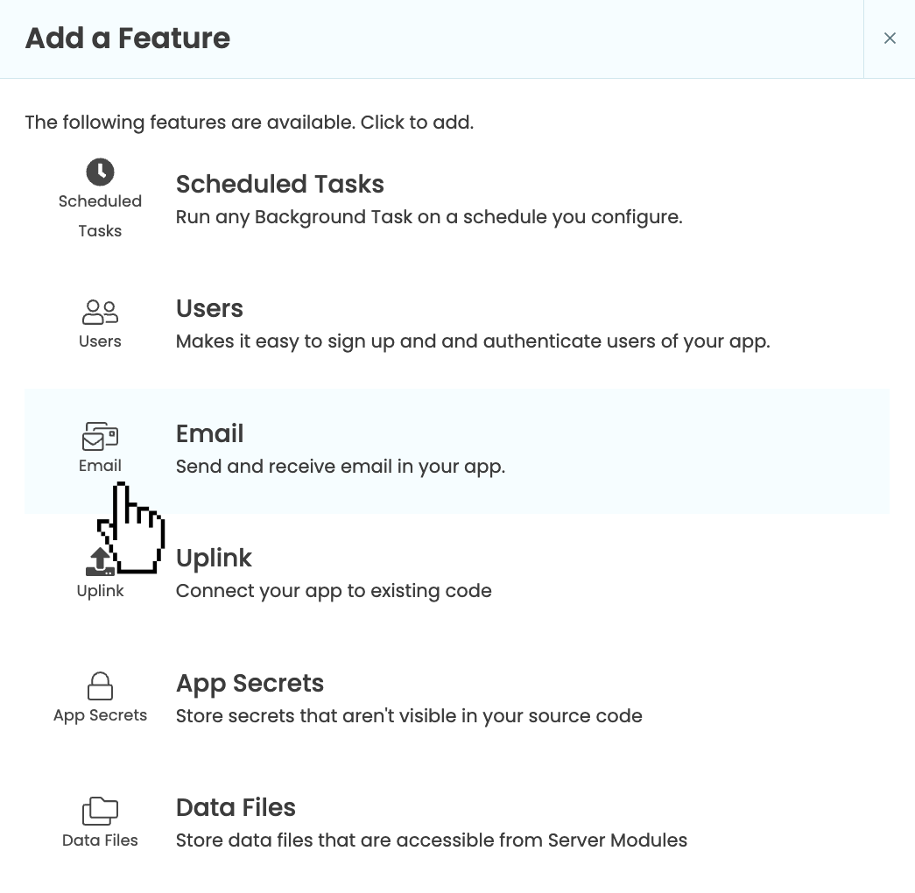This screenshot has width=915, height=893.
Task: Click the Uplink feature heading
Action: point(214,558)
